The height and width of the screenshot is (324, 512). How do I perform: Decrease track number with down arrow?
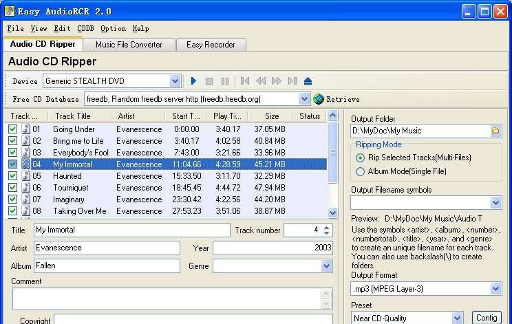[x=326, y=233]
